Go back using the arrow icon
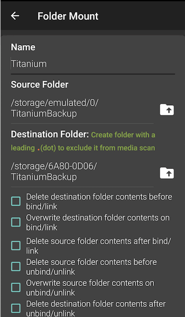Screen dimensions: 185x317 [15, 16]
